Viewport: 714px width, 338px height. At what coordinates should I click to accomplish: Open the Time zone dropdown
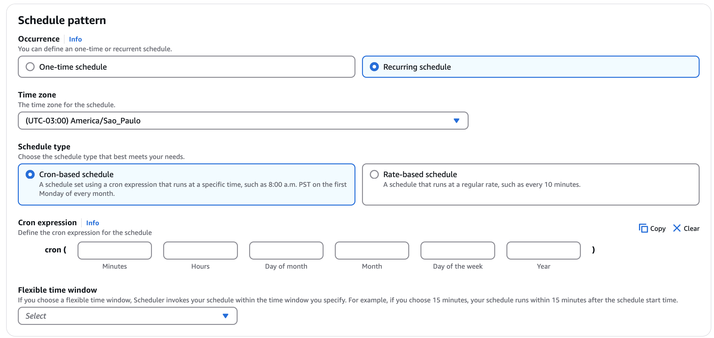[243, 121]
